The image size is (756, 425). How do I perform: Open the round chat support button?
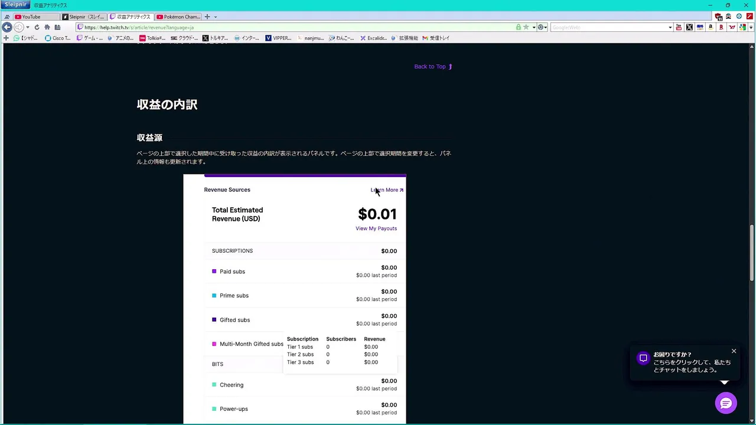coord(726,403)
